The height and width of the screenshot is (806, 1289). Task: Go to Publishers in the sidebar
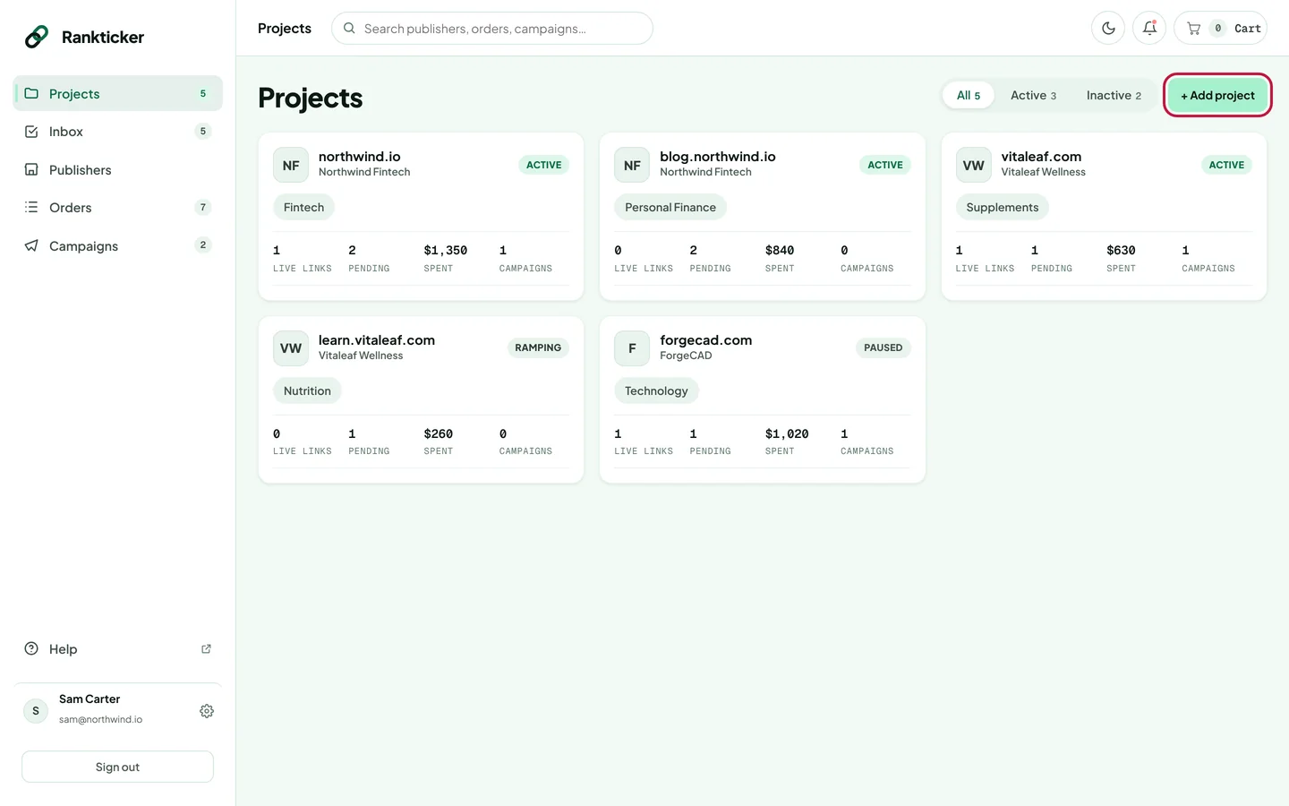[x=117, y=169]
